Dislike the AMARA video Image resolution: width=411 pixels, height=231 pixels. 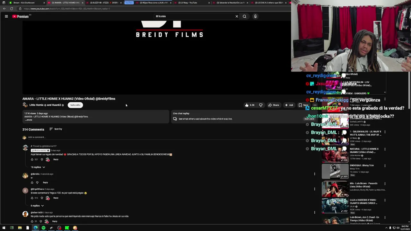[261, 105]
